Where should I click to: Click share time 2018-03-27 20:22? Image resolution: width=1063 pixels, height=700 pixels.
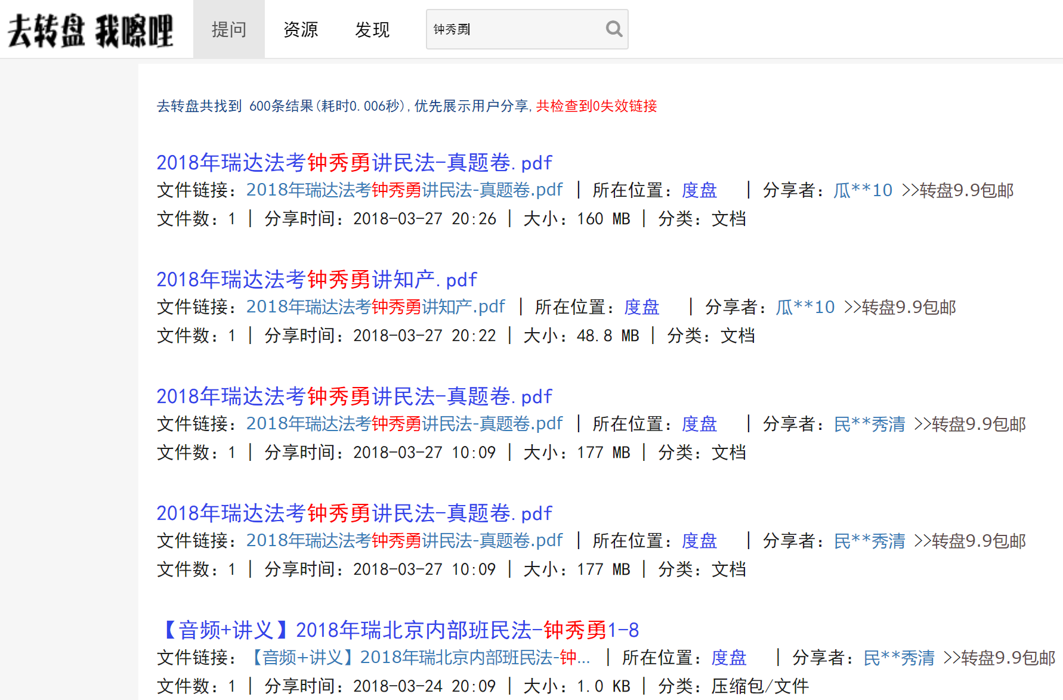(425, 335)
